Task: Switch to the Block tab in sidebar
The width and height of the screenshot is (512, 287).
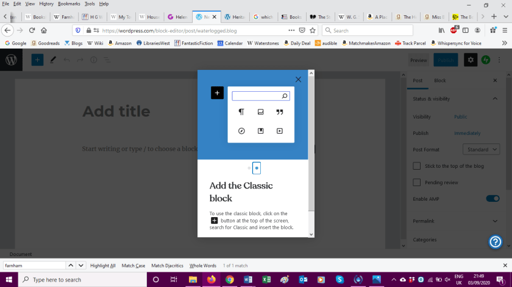Action: [439, 80]
